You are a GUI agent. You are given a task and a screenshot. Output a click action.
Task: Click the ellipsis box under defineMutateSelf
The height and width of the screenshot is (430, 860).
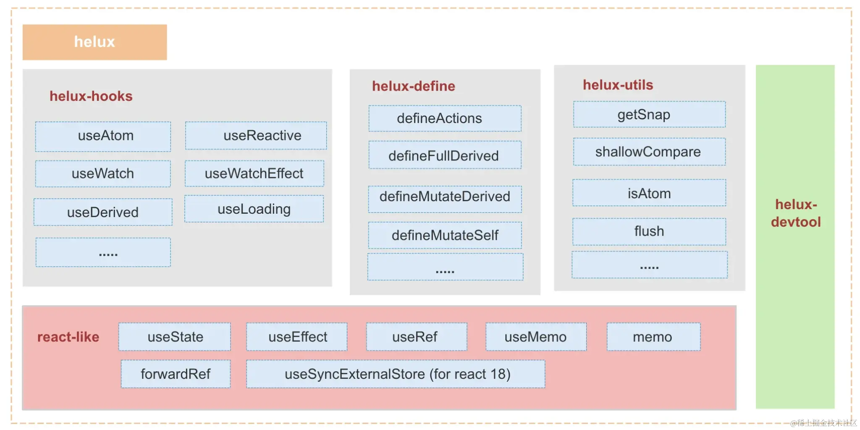445,267
